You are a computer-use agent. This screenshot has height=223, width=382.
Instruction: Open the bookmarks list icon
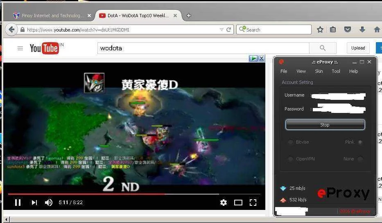point(333,30)
